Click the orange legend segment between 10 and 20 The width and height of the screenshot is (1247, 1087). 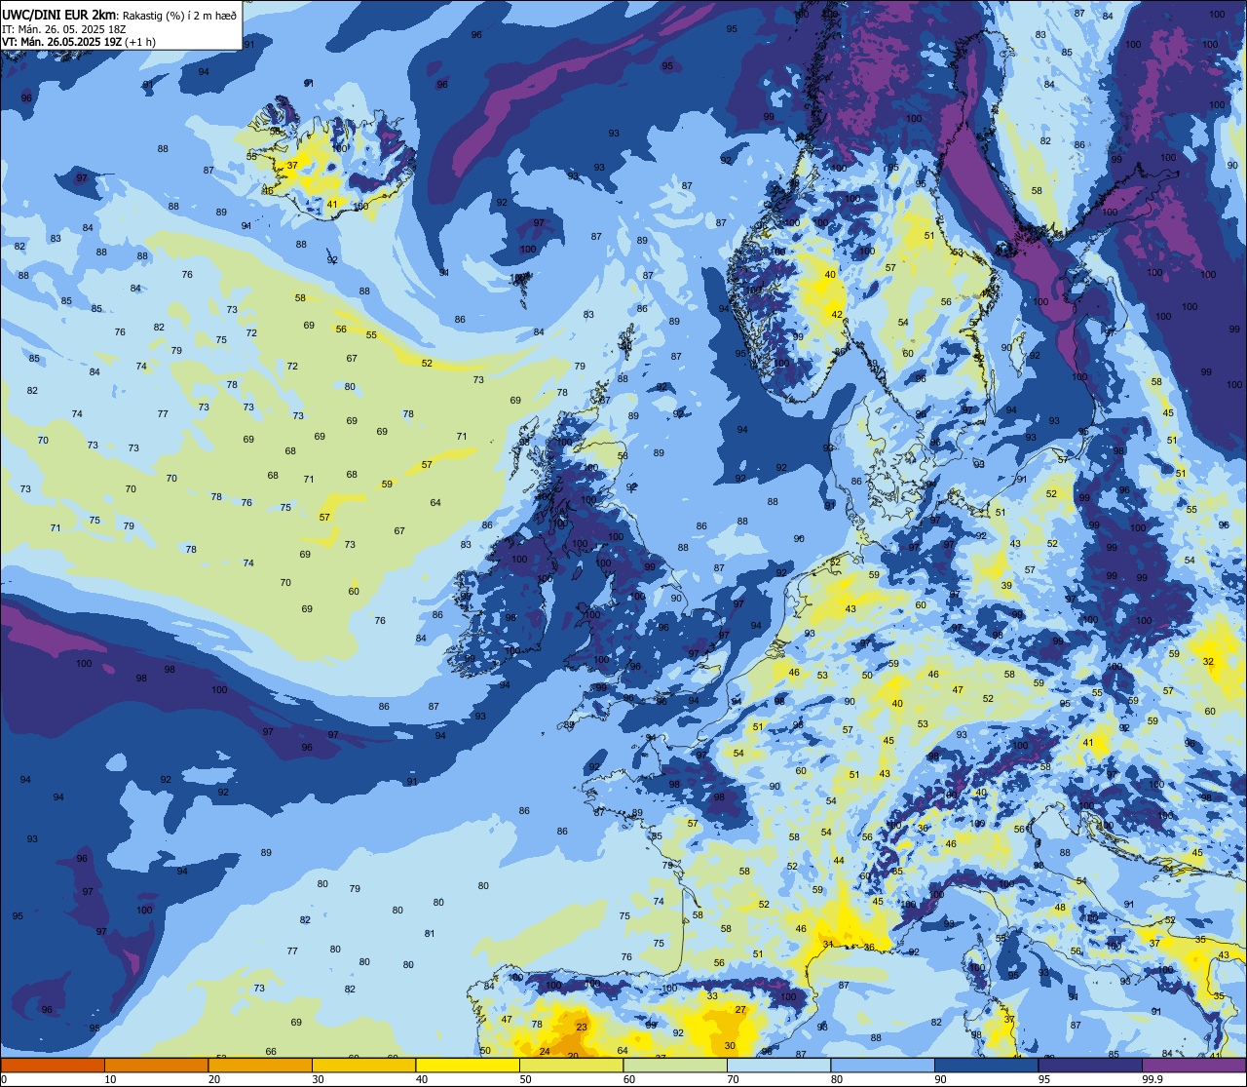(x=156, y=1065)
